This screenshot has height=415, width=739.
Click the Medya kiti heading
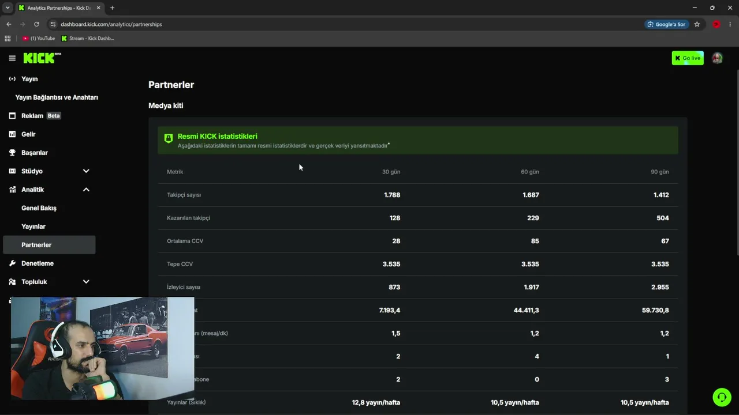point(166,105)
